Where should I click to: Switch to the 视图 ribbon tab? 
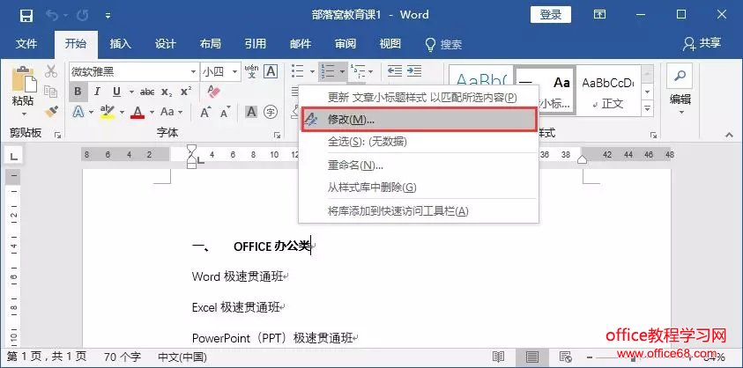(390, 44)
